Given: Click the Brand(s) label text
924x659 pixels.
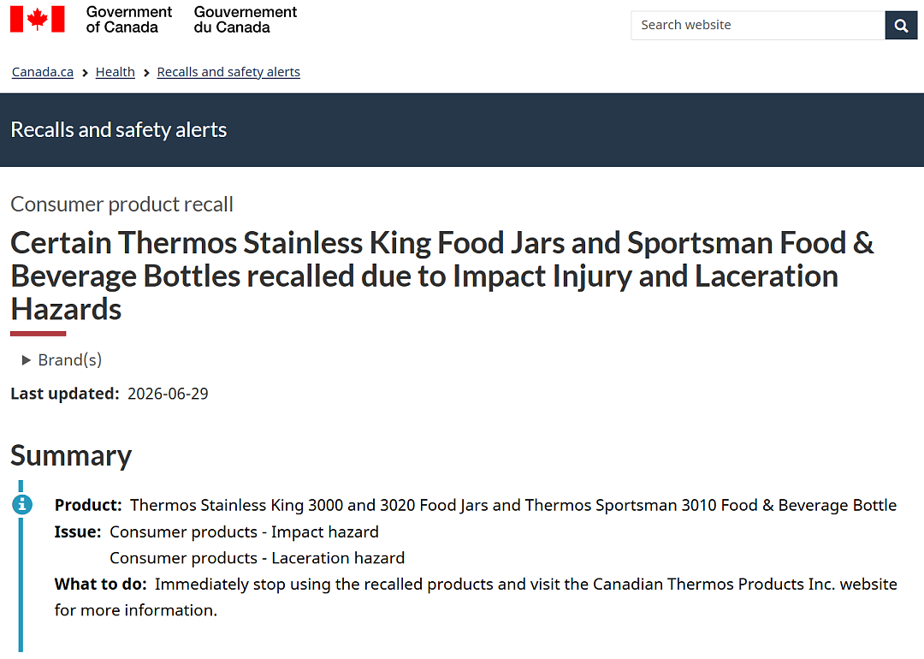Looking at the screenshot, I should point(69,360).
